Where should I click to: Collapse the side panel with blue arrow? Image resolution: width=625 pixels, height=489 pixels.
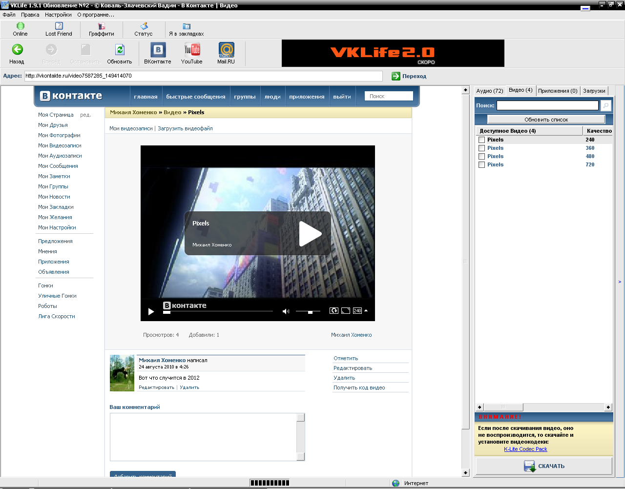(x=620, y=282)
